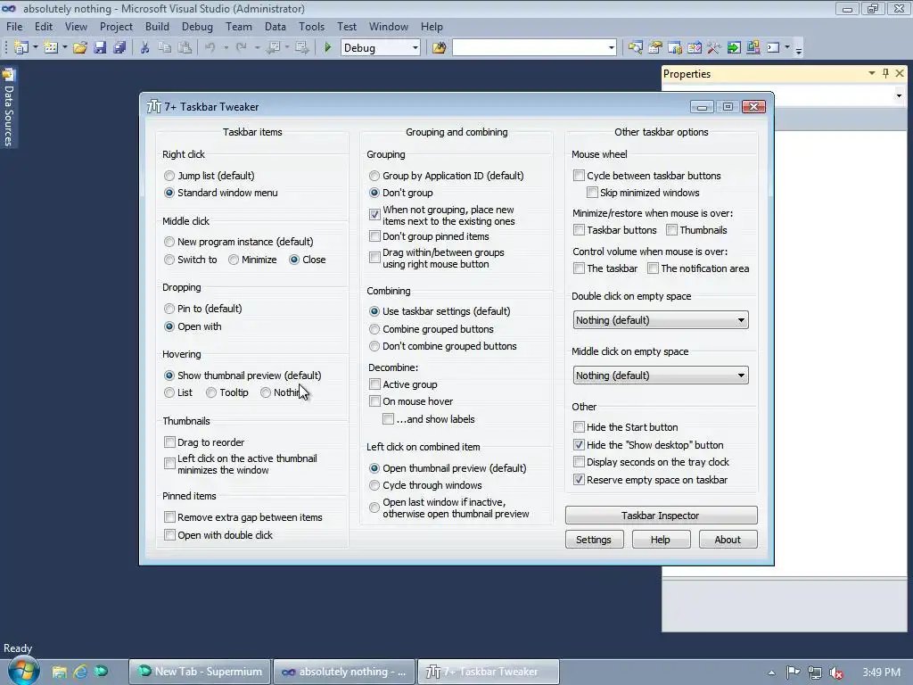Click the pin icon on Properties panel
Image resolution: width=913 pixels, height=685 pixels.
[x=885, y=73]
